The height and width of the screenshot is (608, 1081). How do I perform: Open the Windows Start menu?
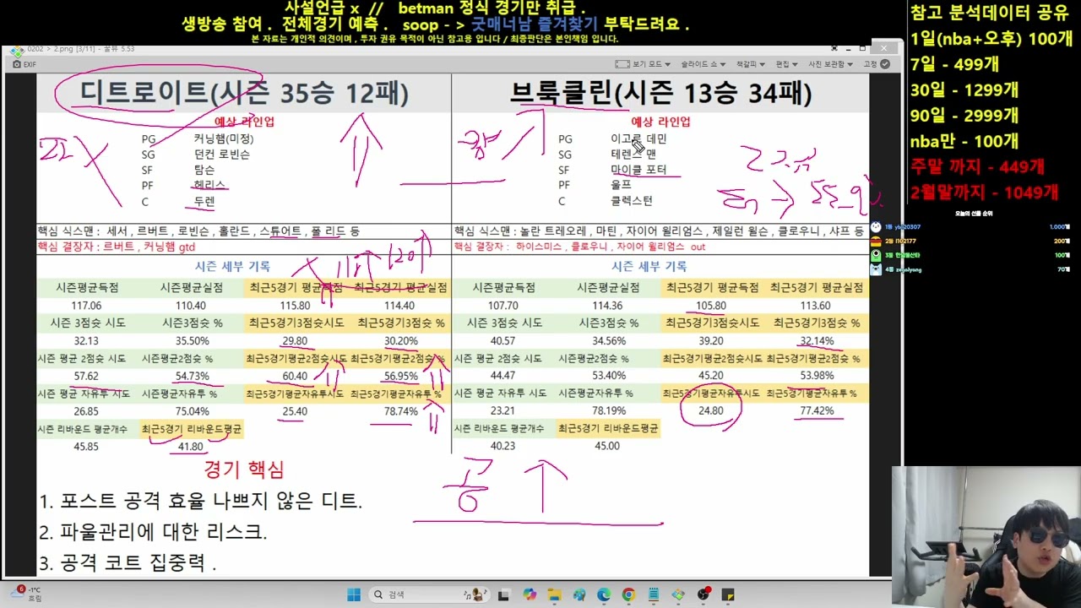[x=354, y=594]
